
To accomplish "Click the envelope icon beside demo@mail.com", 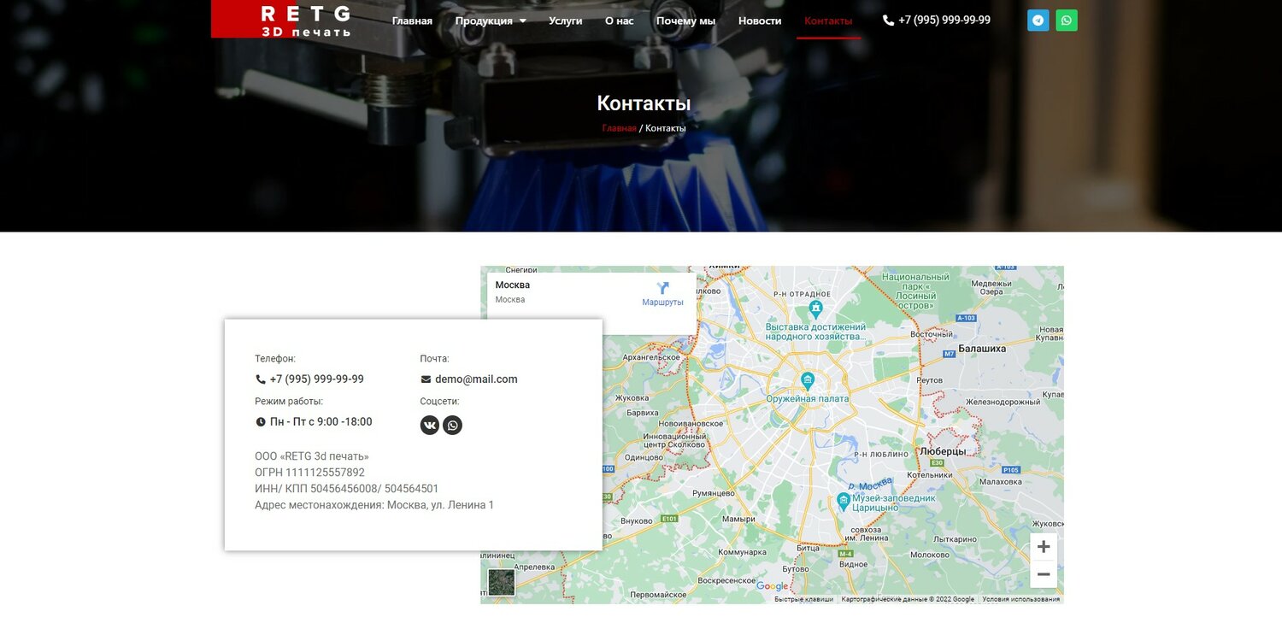I will (x=426, y=379).
